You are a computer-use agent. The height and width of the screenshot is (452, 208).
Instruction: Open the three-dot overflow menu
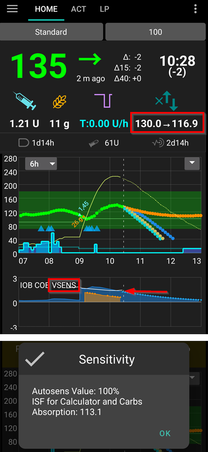point(196,9)
